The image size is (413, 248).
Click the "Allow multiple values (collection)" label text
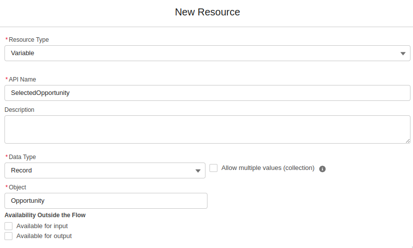click(268, 168)
